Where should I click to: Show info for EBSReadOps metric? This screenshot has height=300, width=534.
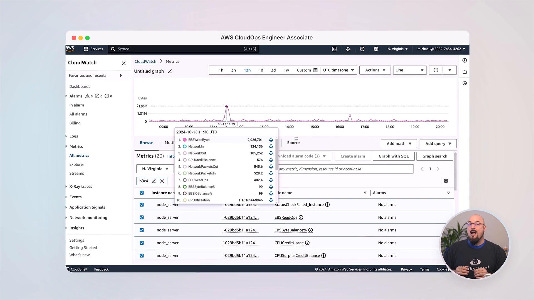tap(301, 217)
